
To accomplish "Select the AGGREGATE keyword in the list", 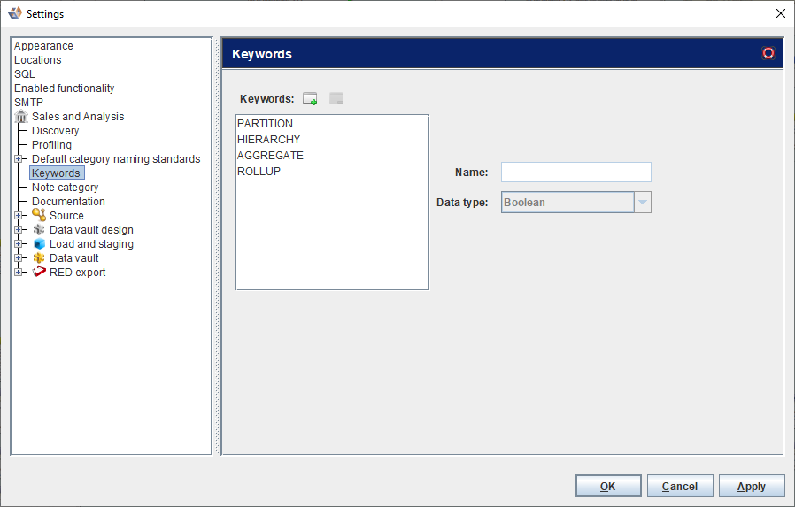I will pos(270,156).
